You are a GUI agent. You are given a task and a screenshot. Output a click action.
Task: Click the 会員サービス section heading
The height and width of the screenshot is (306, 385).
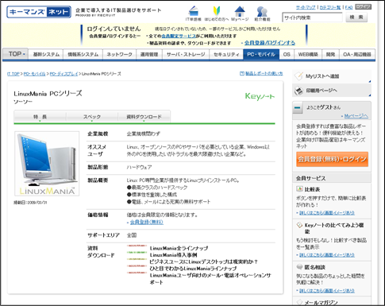click(x=310, y=178)
